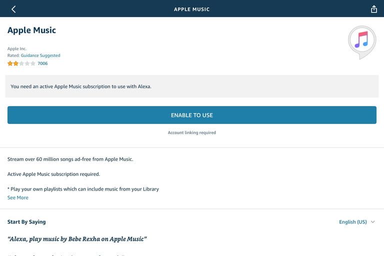Screen dimensions: 384x256
Task: Go back using the left arrow
Action: (13, 9)
